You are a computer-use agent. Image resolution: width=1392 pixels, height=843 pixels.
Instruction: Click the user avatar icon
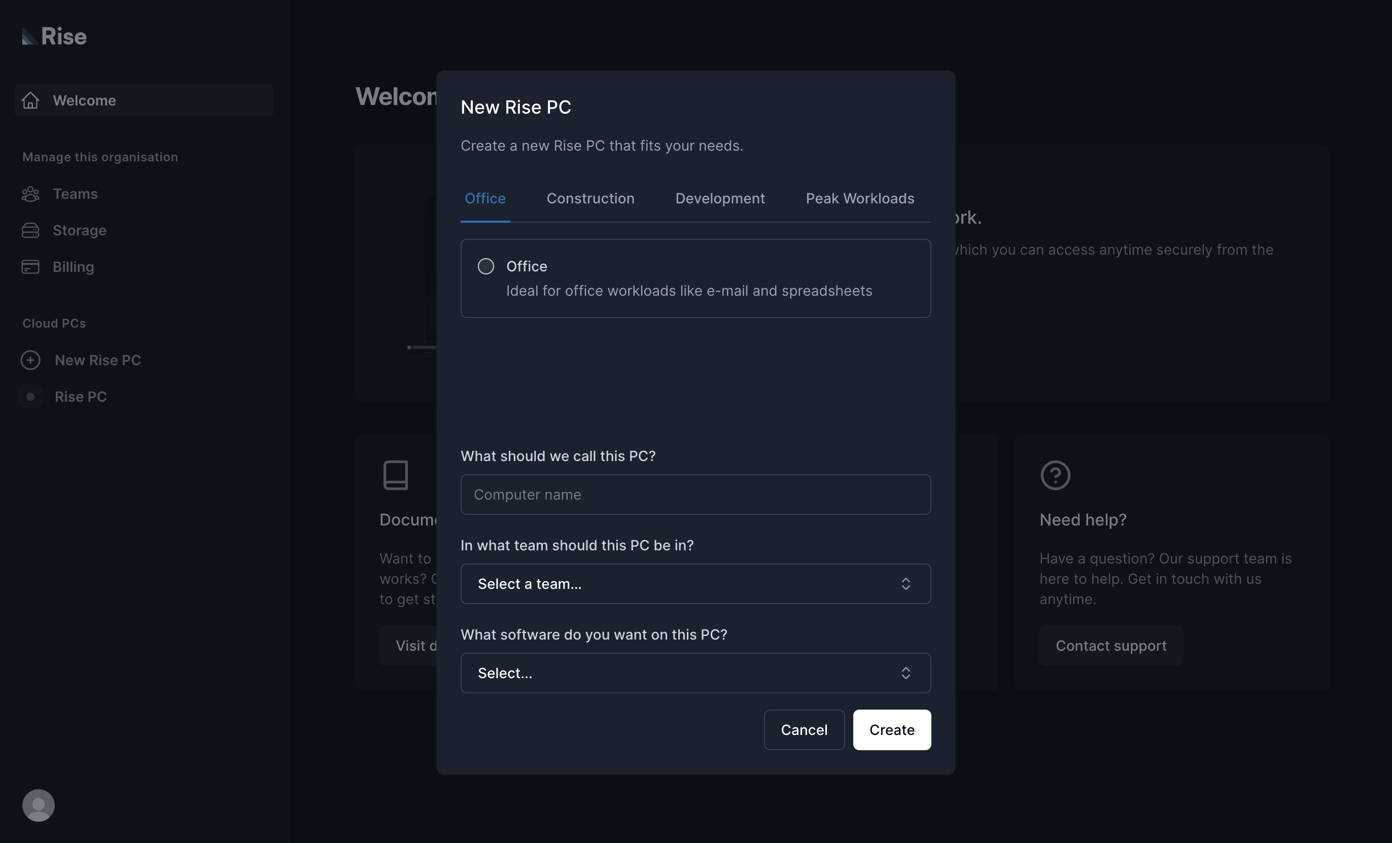pos(39,805)
